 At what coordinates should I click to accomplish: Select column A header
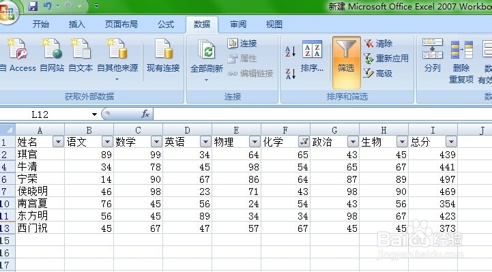(40, 130)
